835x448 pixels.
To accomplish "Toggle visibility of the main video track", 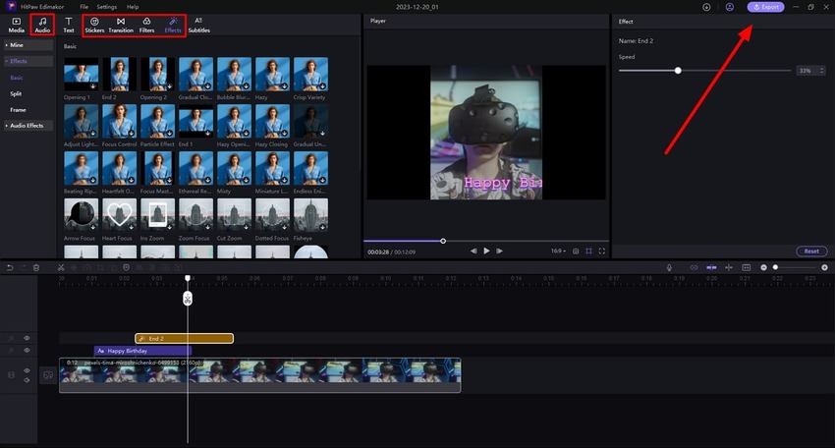I will (x=27, y=370).
